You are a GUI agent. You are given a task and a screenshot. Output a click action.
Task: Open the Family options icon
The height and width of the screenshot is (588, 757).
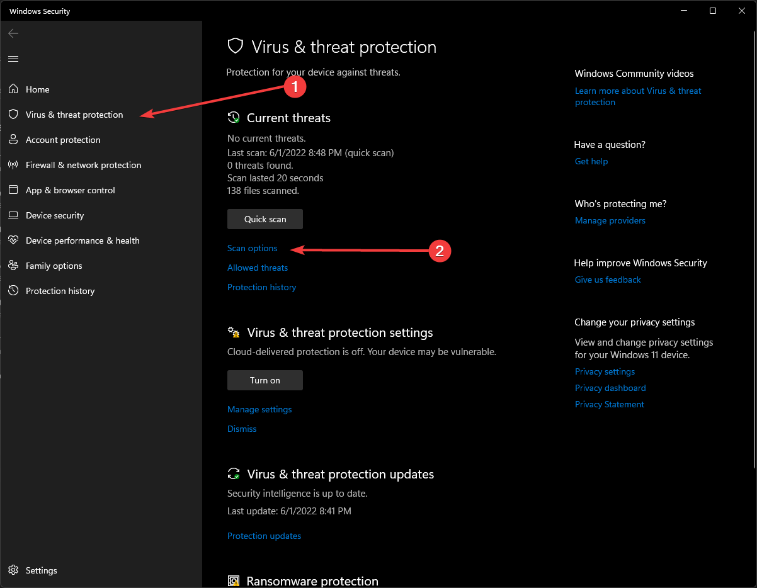[x=13, y=266]
